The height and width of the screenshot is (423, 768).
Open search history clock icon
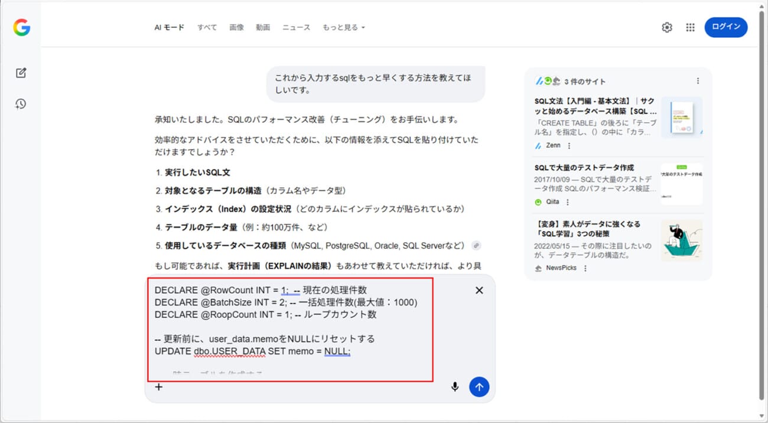point(21,104)
